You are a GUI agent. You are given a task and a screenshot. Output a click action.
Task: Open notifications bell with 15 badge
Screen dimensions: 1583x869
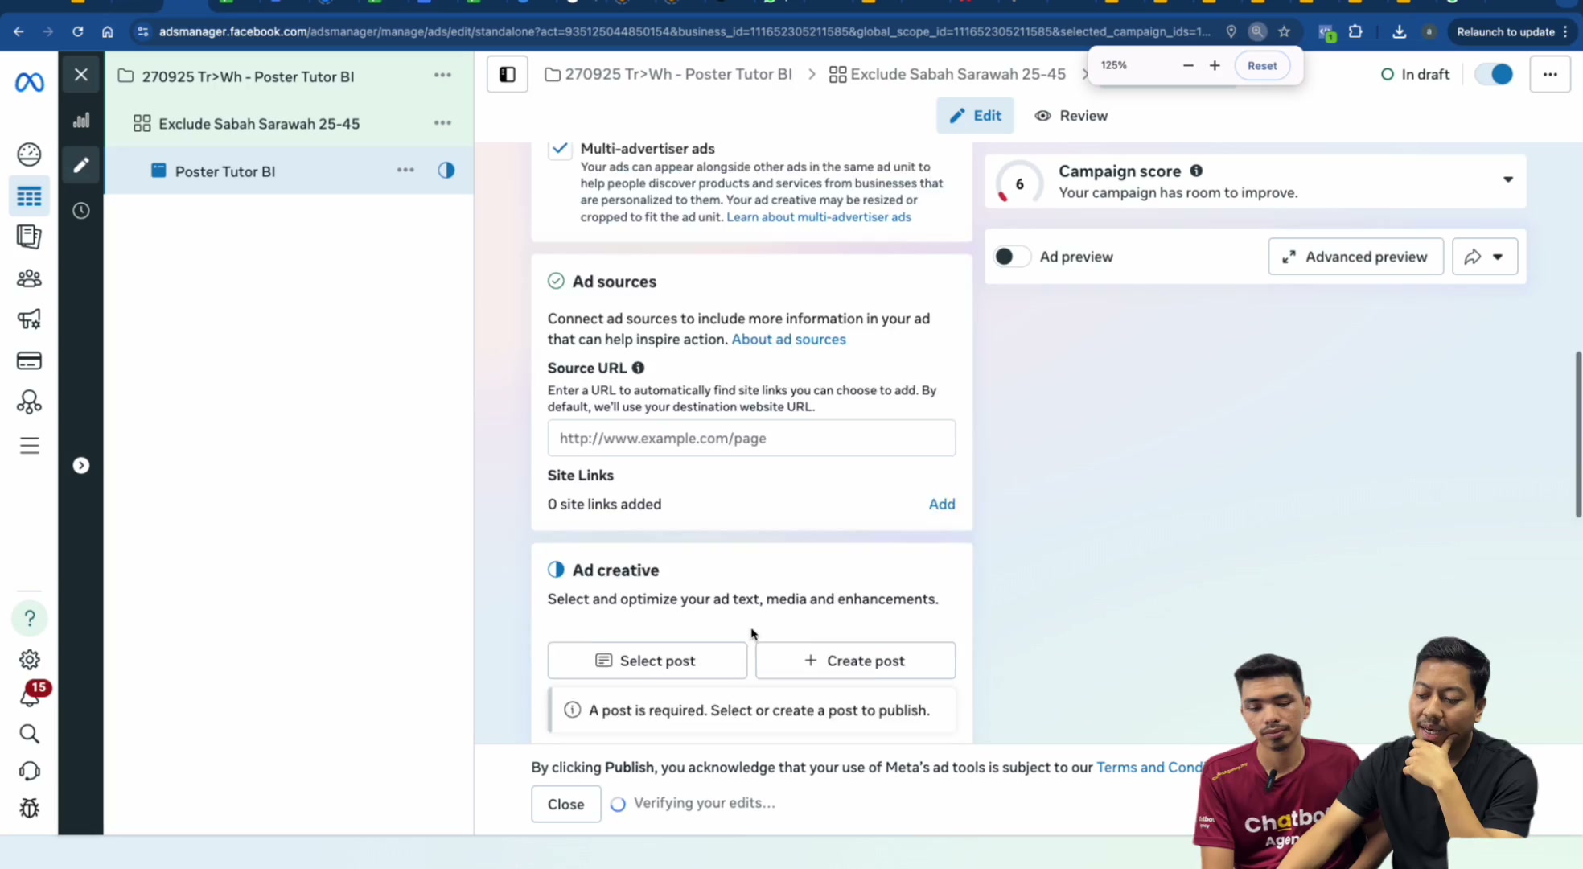point(30,697)
